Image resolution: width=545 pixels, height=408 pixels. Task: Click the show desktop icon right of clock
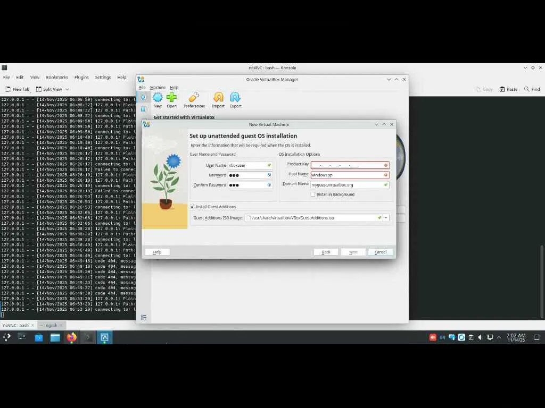coord(536,337)
